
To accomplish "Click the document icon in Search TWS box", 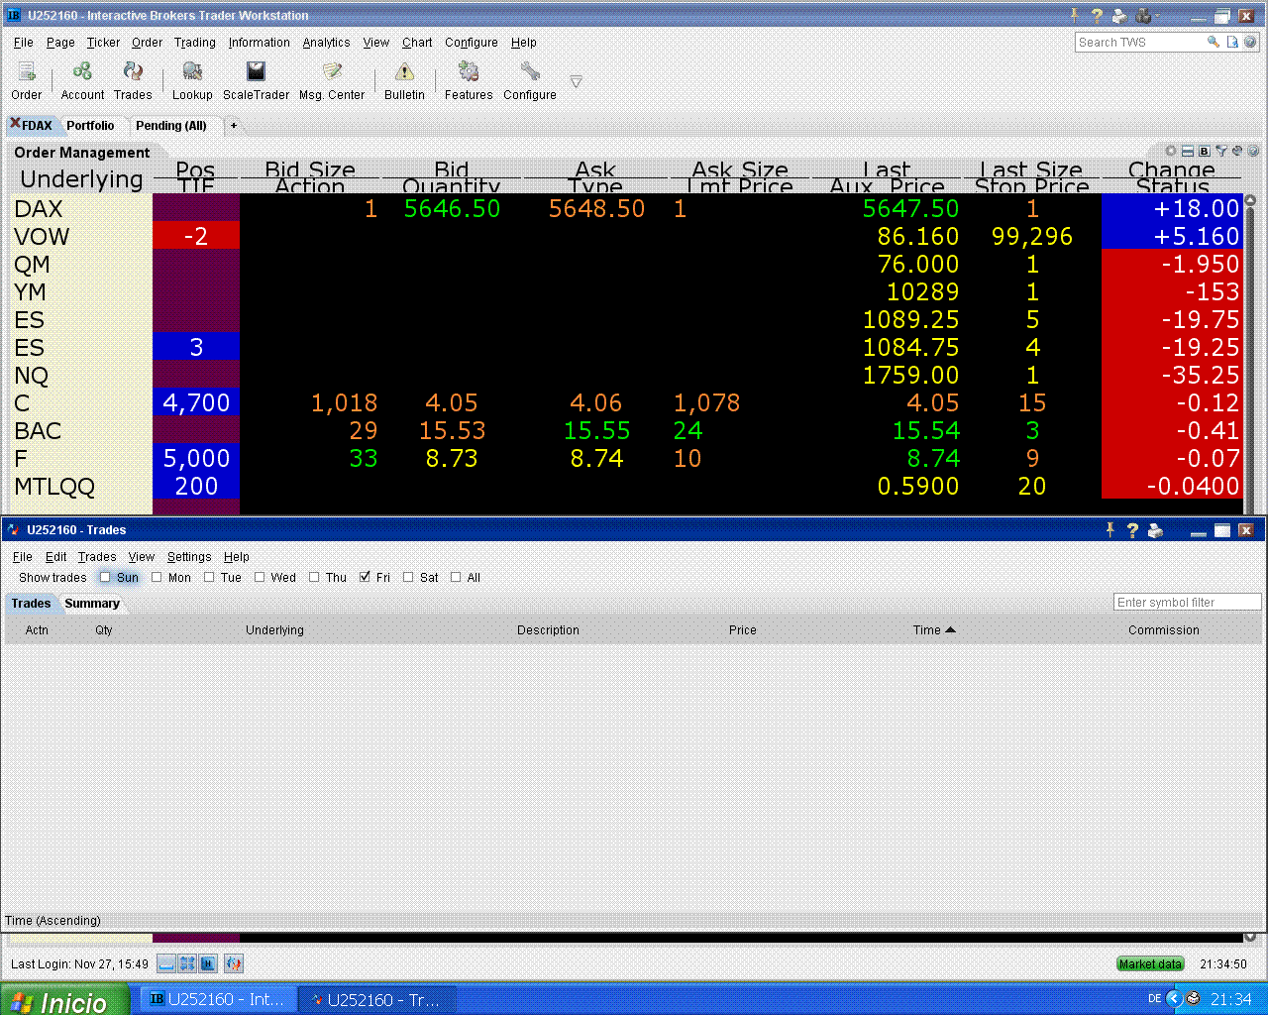I will [x=1232, y=42].
